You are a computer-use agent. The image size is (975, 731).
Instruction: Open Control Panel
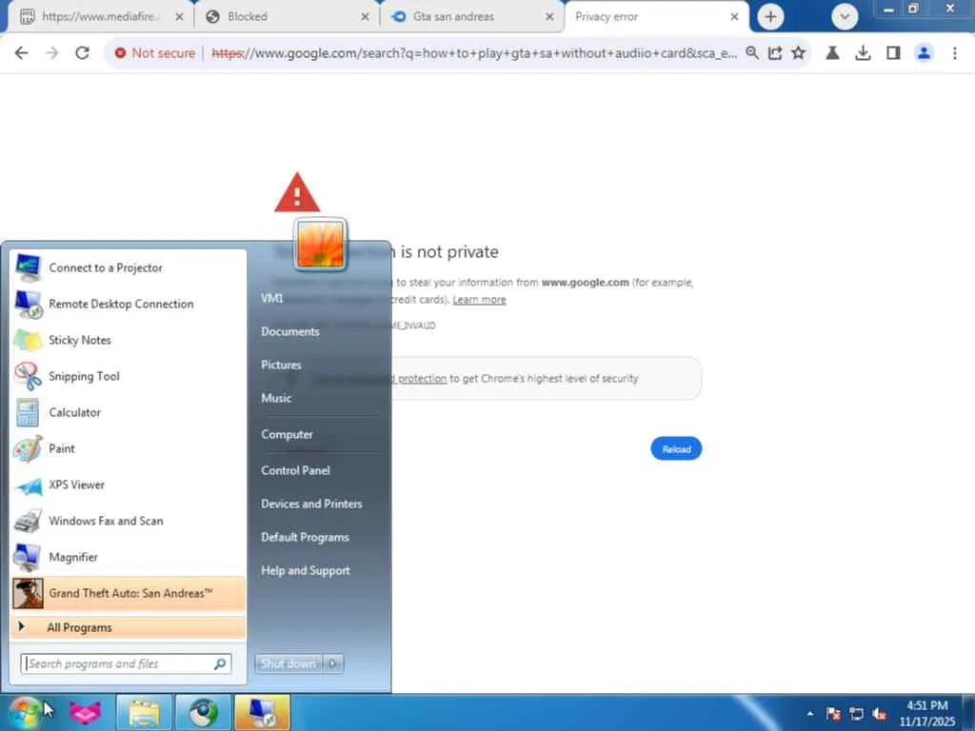(x=295, y=470)
